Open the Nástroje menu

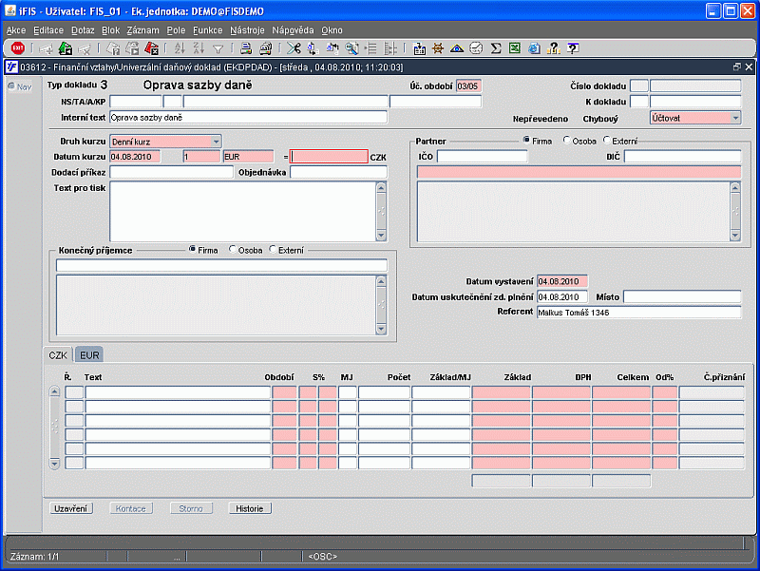(247, 30)
